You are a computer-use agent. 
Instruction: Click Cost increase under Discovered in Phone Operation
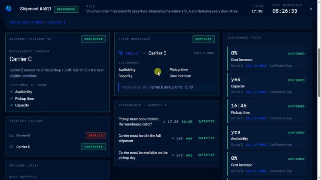[x=180, y=76]
